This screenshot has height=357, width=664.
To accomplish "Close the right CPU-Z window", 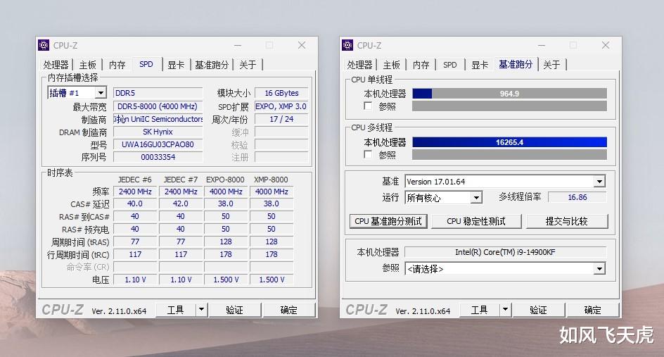I will tap(606, 45).
